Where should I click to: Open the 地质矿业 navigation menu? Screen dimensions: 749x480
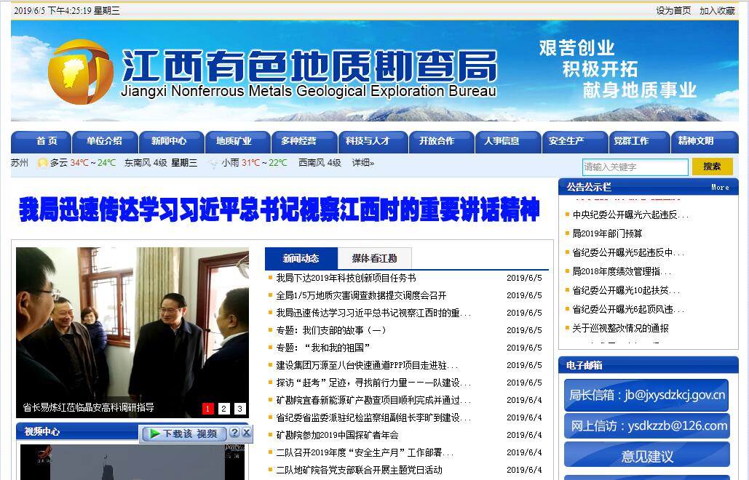click(x=237, y=141)
